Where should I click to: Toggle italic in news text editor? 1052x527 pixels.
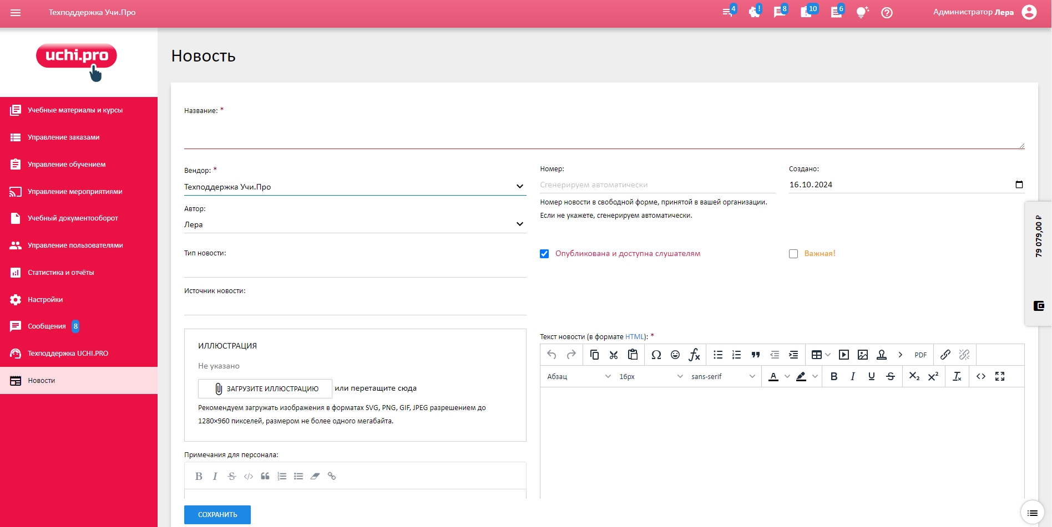853,376
